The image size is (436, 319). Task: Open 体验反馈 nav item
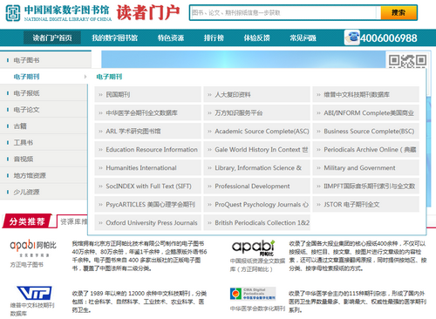(x=256, y=37)
